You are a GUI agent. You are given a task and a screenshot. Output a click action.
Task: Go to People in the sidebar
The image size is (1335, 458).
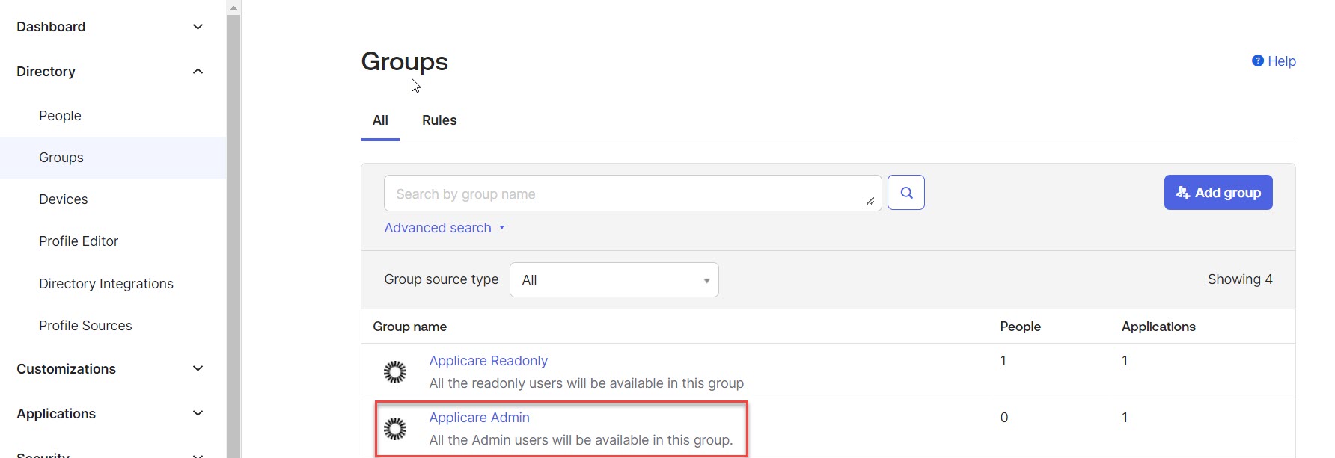(60, 116)
